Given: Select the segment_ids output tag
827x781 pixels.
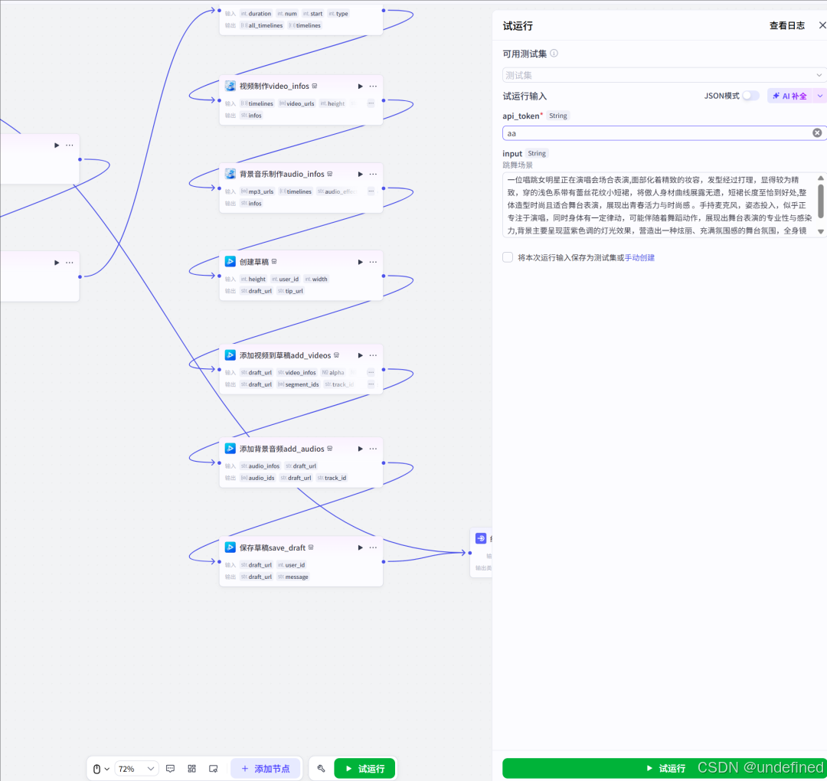Looking at the screenshot, I should click(x=299, y=384).
